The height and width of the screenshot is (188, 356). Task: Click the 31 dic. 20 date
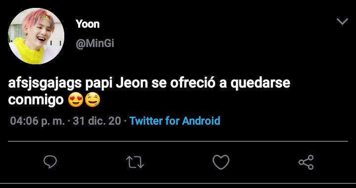pyautogui.click(x=97, y=121)
